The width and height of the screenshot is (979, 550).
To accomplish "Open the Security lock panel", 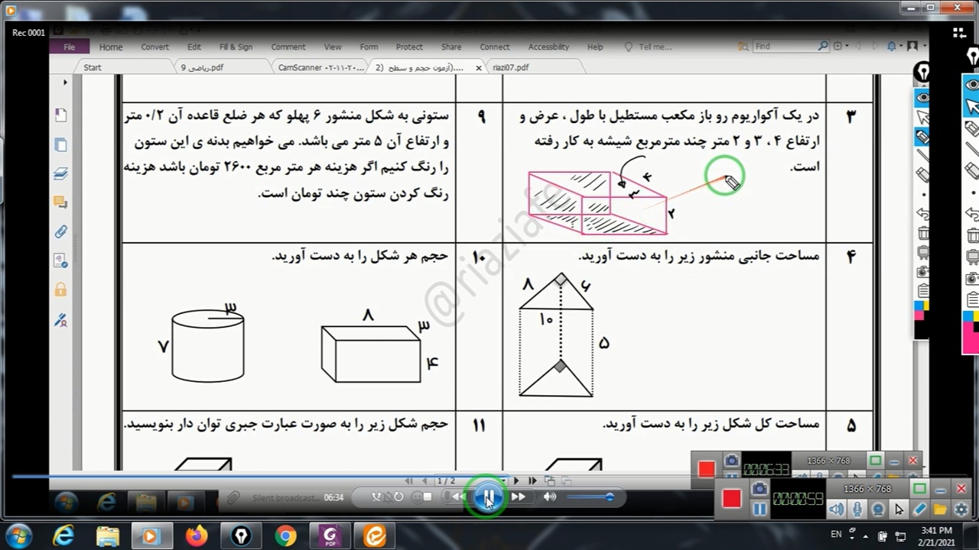I will point(60,290).
